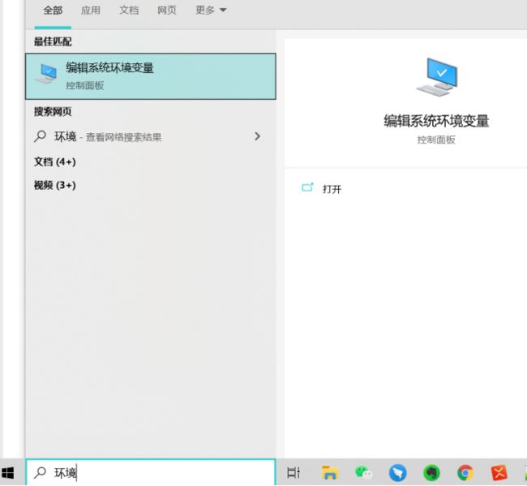Click computer icon in best match result

[x=46, y=74]
